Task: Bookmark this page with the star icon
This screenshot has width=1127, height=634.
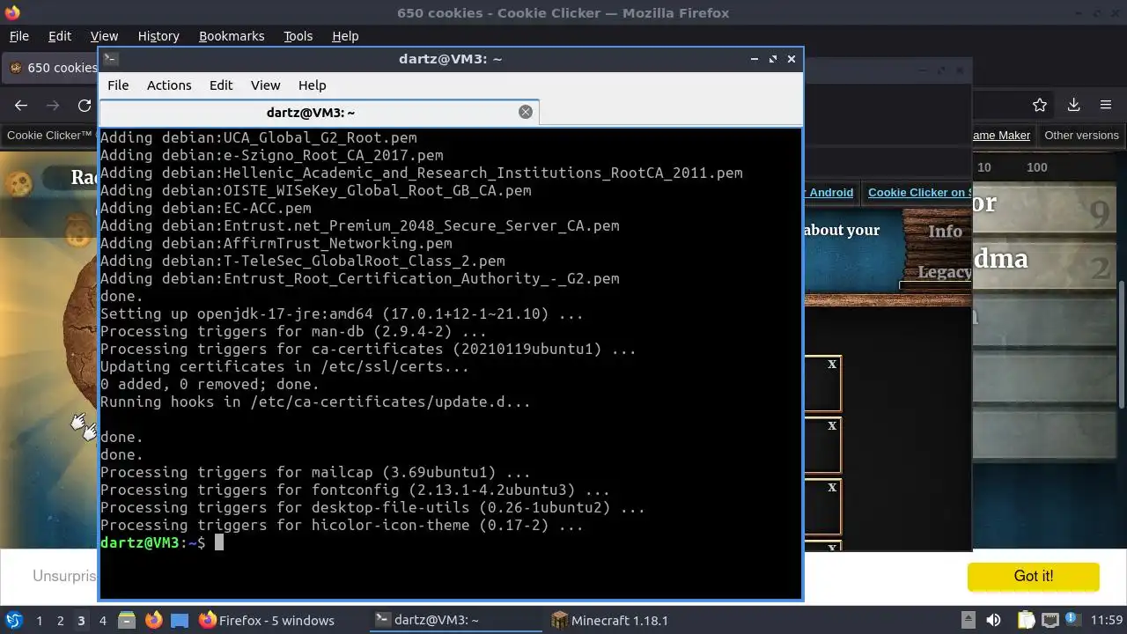Action: coord(1040,106)
